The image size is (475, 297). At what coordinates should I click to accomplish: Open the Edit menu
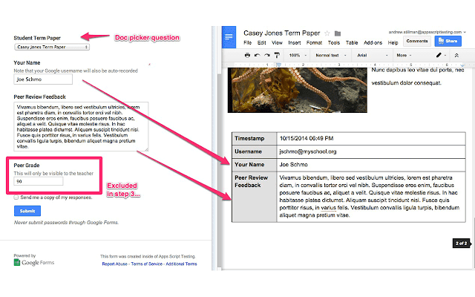pos(261,43)
